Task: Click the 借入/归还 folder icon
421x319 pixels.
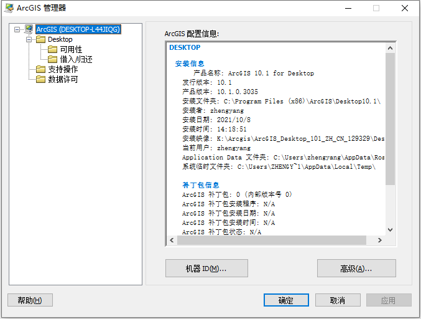Action: click(52, 59)
